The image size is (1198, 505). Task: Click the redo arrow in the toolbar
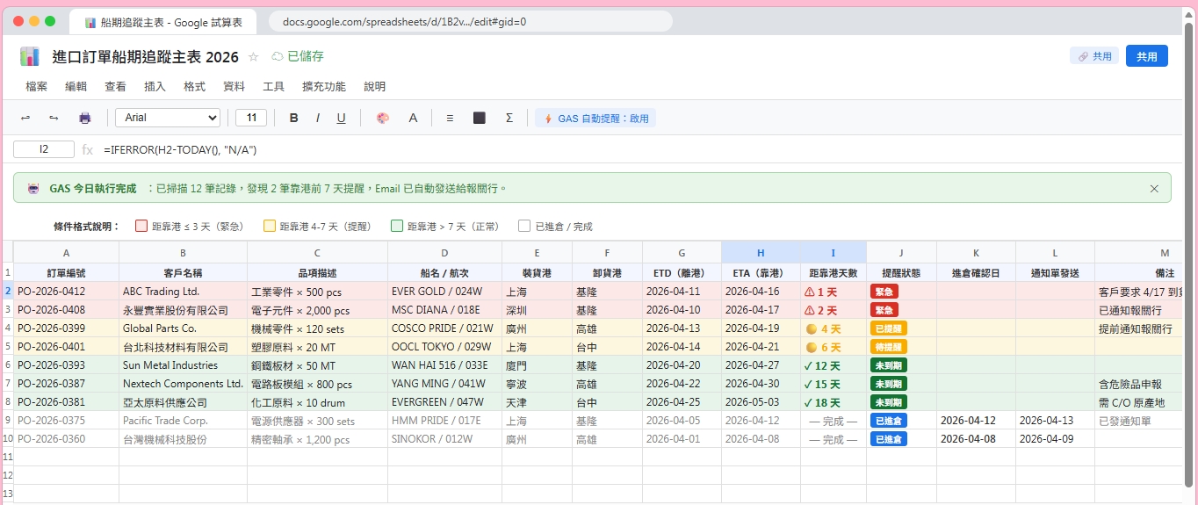coord(54,118)
